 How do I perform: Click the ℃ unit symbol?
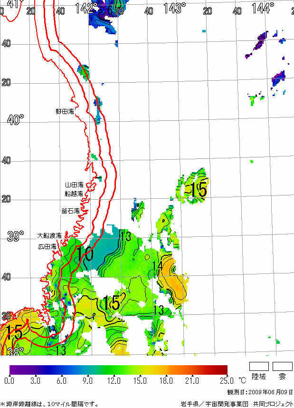242,381
